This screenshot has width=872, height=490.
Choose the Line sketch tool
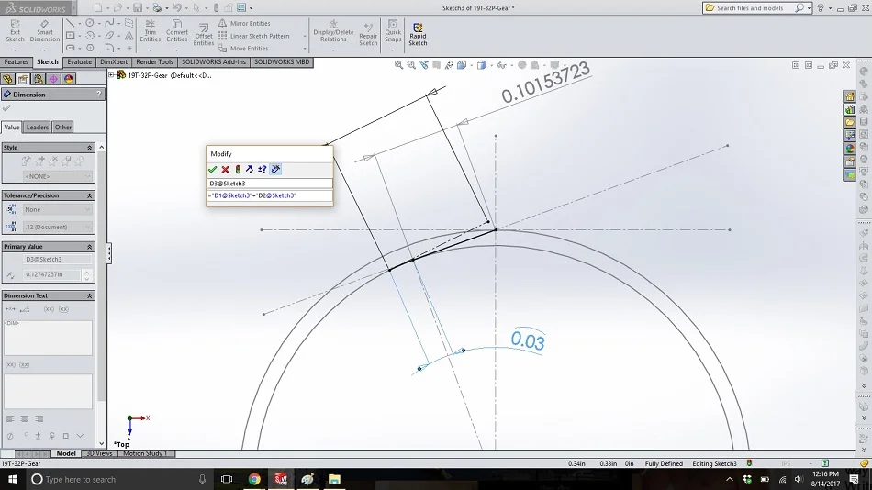70,23
